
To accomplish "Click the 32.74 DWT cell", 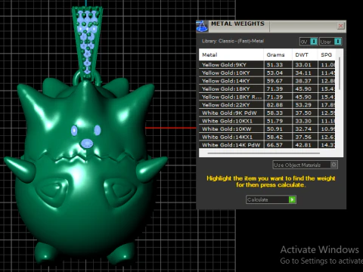I will (x=305, y=129).
